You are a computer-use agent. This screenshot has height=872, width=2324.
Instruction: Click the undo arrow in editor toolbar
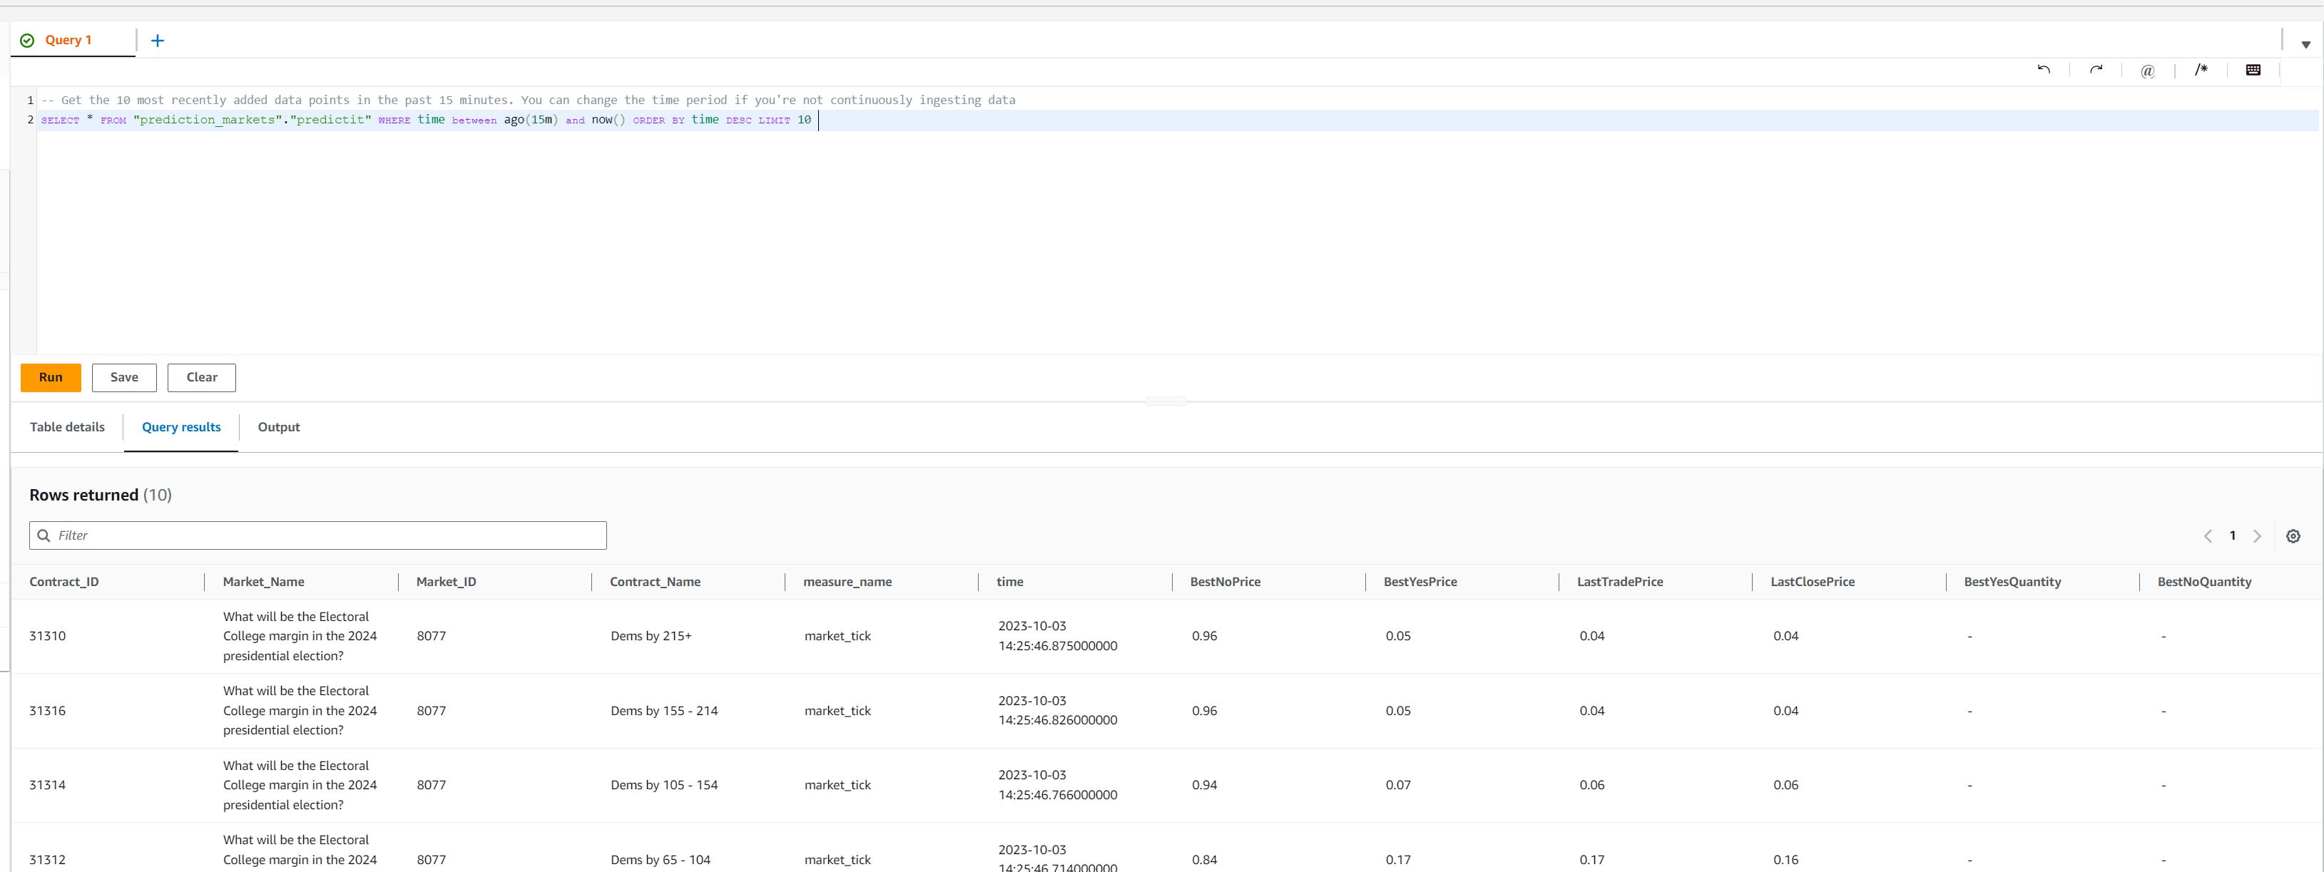2044,69
